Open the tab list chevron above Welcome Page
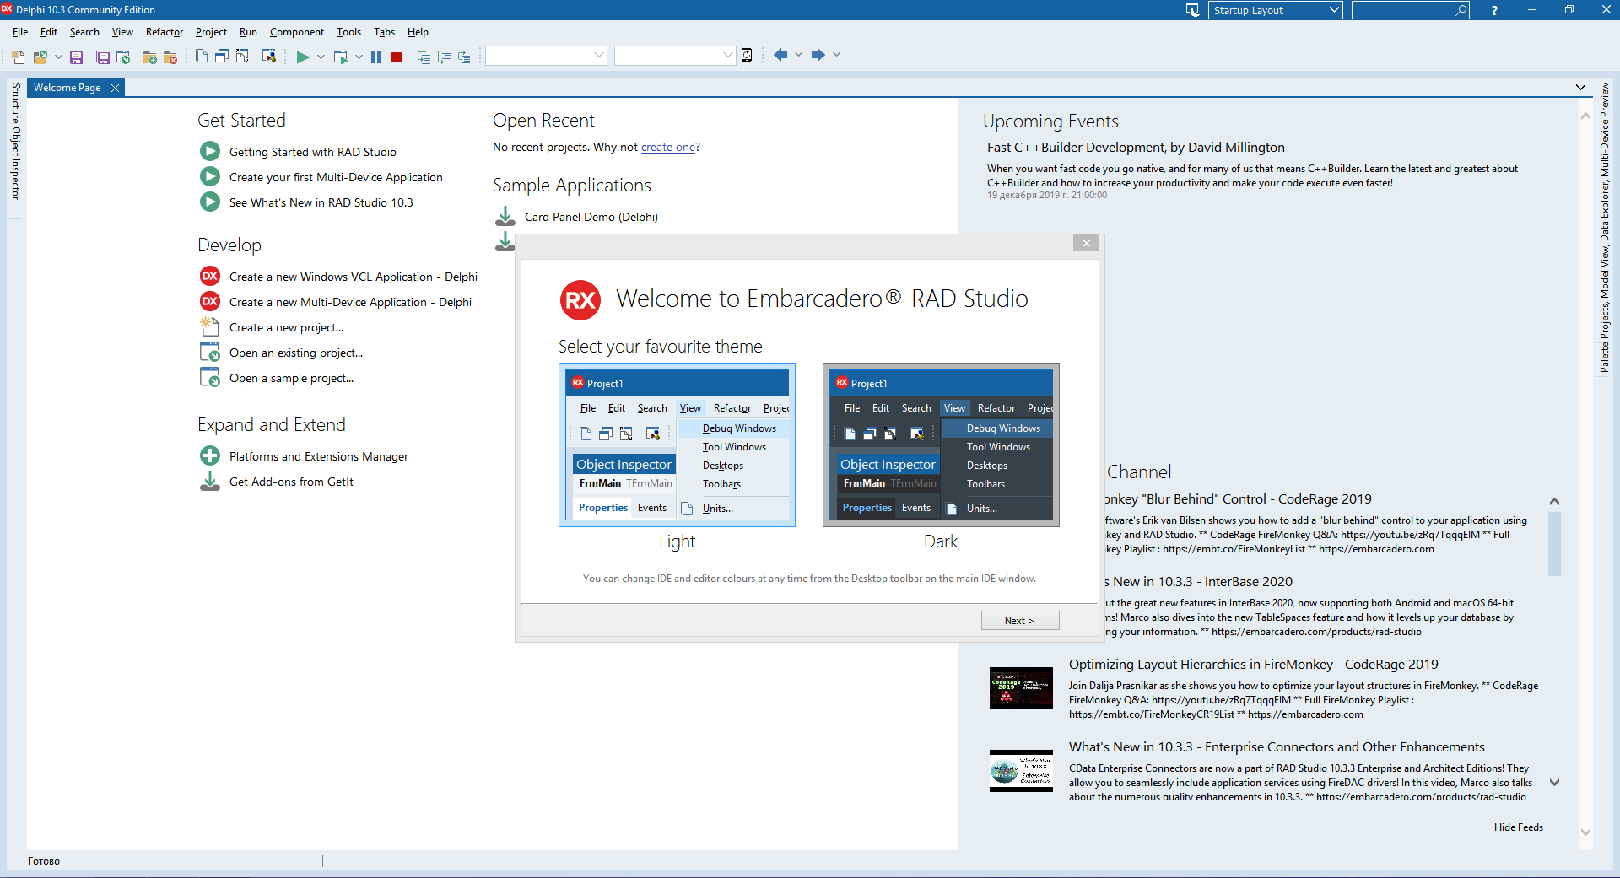Image resolution: width=1620 pixels, height=878 pixels. 1580,88
